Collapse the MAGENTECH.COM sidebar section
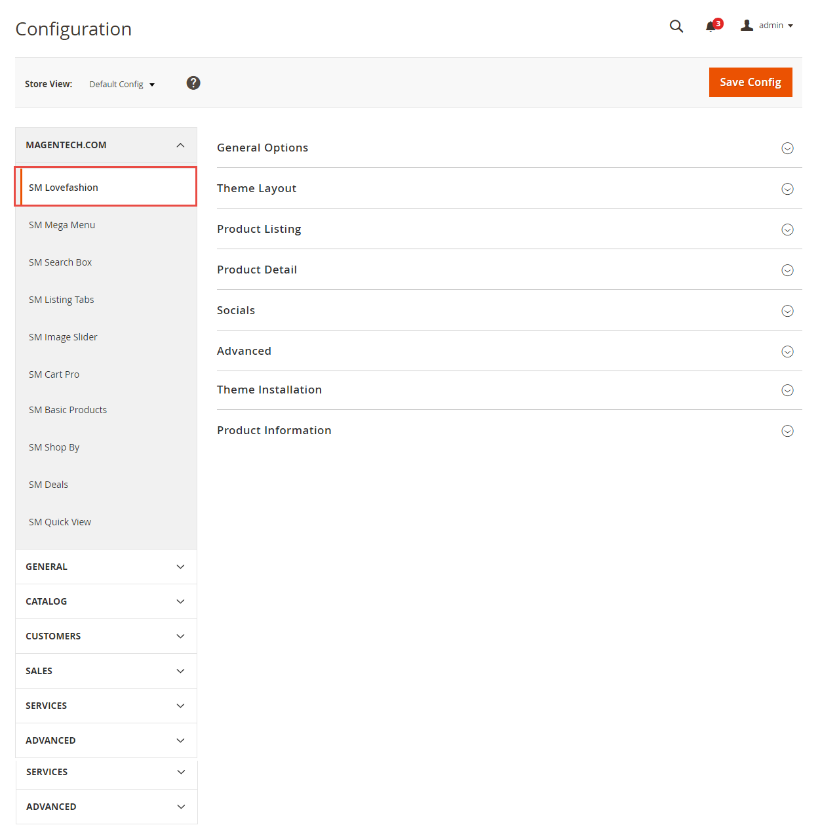Image resolution: width=820 pixels, height=825 pixels. tap(106, 145)
